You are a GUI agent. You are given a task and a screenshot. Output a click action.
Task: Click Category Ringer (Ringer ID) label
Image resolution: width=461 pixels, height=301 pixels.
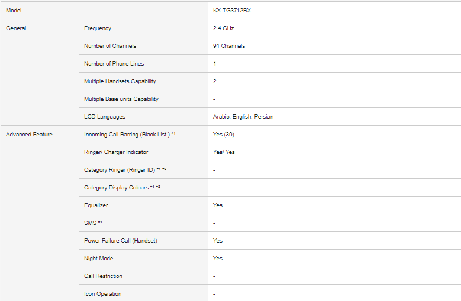pyautogui.click(x=120, y=170)
